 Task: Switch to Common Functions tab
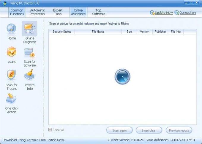click(x=17, y=12)
